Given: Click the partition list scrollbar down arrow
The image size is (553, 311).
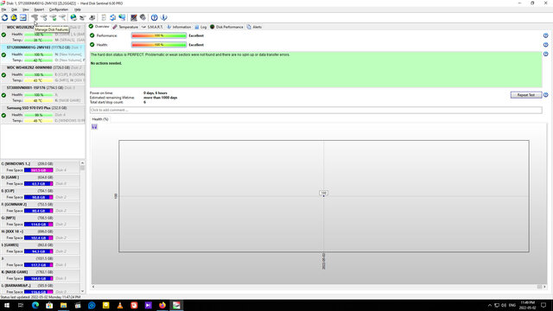Looking at the screenshot, I should click(83, 291).
